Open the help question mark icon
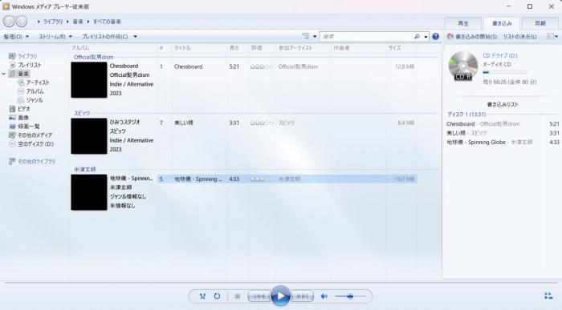Screen dimensions: 562x310 435,37
